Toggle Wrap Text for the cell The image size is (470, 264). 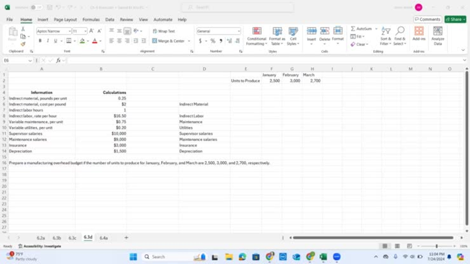[x=164, y=31]
